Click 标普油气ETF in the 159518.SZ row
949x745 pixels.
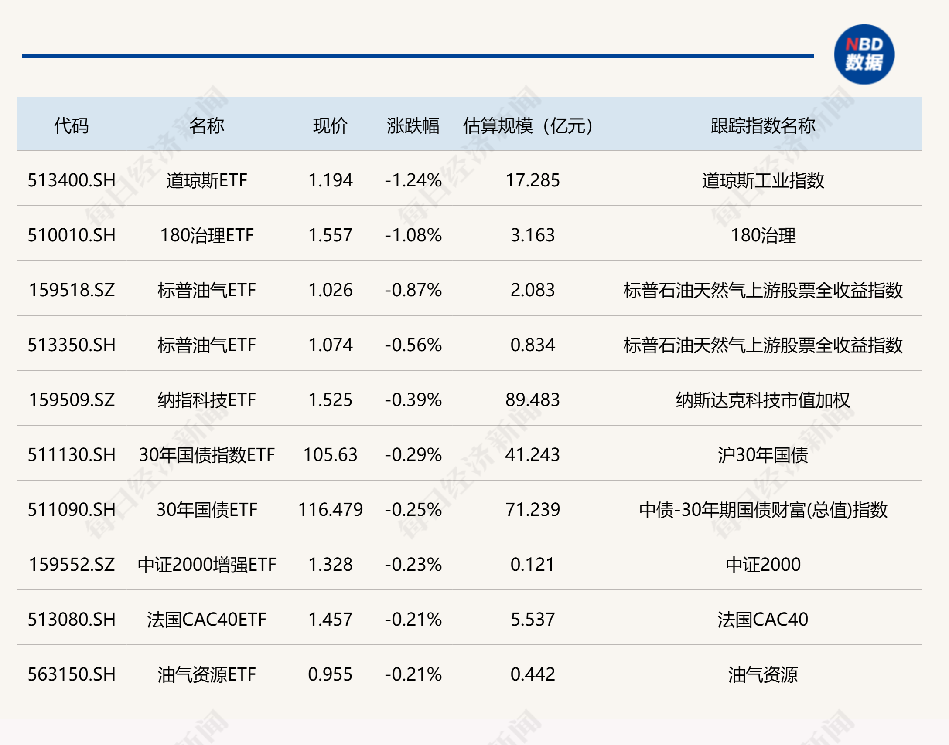(x=206, y=290)
